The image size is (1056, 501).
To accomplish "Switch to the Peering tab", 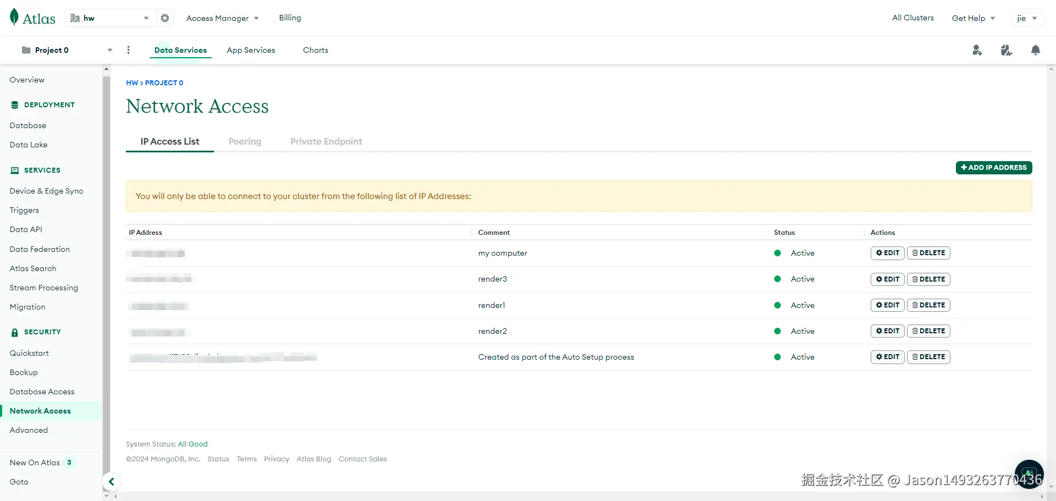I will pos(245,141).
